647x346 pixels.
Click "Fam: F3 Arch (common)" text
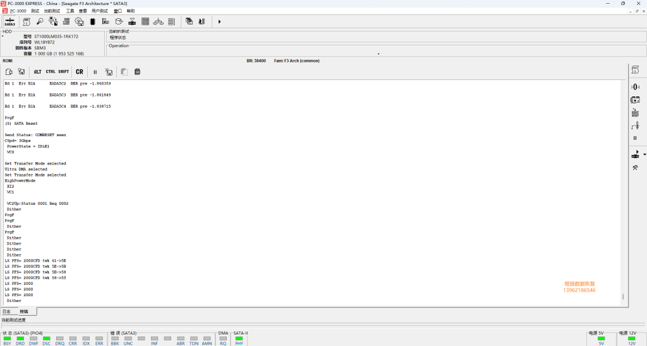coord(297,61)
